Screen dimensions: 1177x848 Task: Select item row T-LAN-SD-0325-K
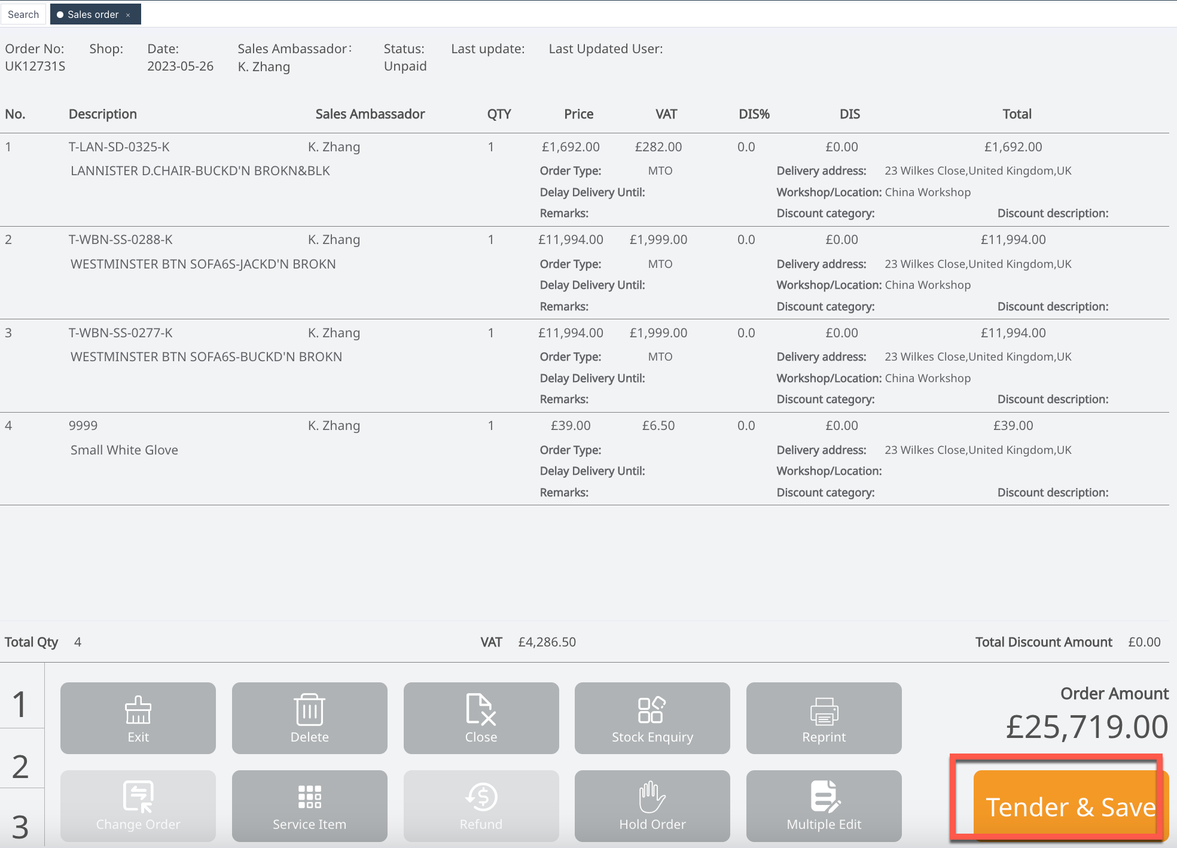point(119,147)
